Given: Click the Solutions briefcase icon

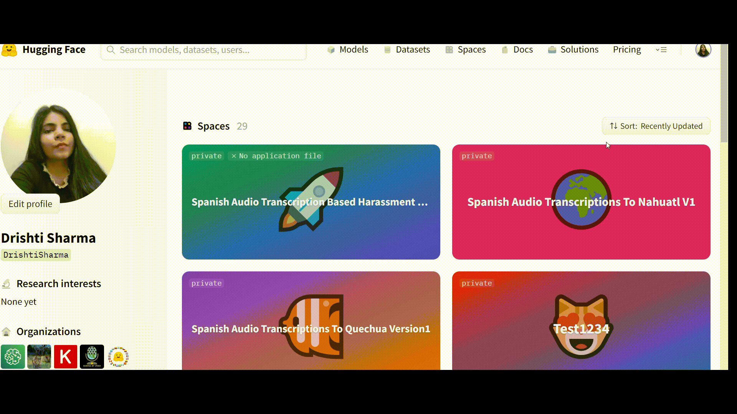Looking at the screenshot, I should click(553, 49).
